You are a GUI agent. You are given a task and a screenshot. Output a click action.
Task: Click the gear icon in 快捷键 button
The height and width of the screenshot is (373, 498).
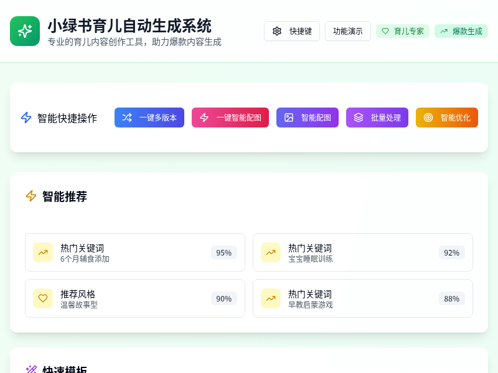(x=277, y=31)
